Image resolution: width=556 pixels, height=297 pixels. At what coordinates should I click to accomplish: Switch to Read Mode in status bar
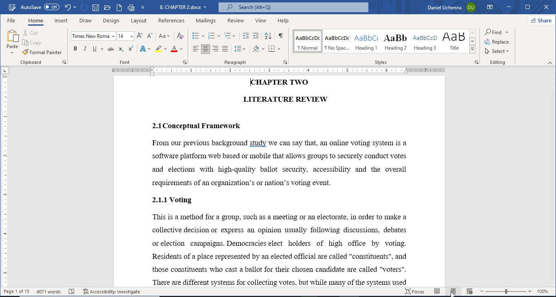tap(437, 291)
